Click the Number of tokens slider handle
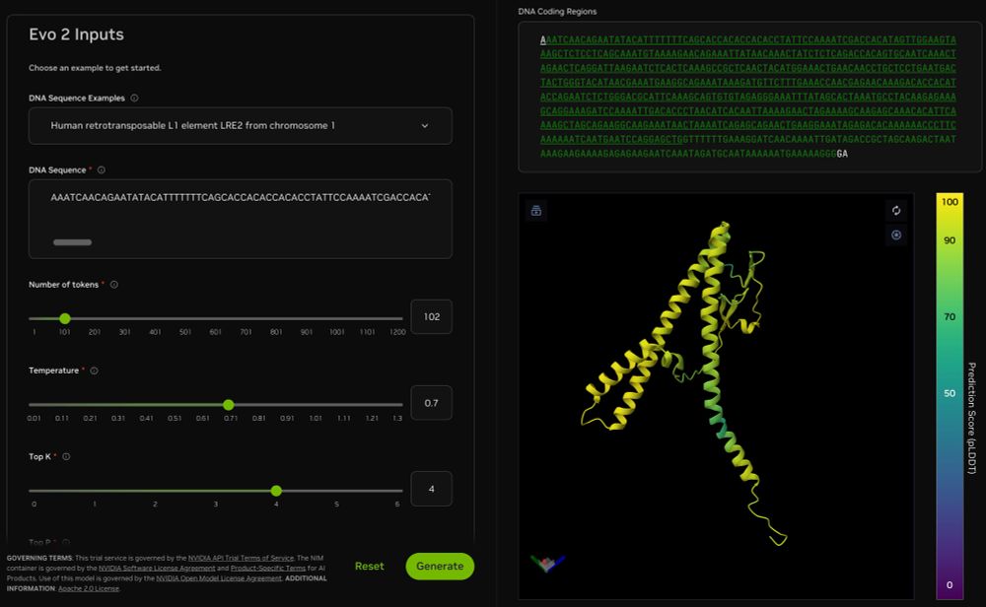 [x=65, y=318]
